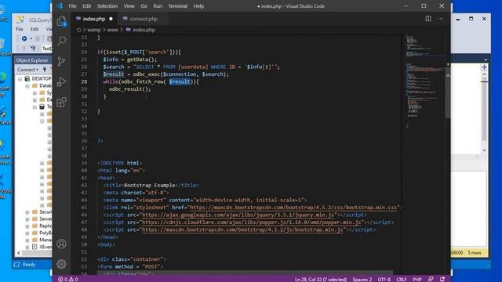Open the bootstrap.min.css URL link

point(293,208)
